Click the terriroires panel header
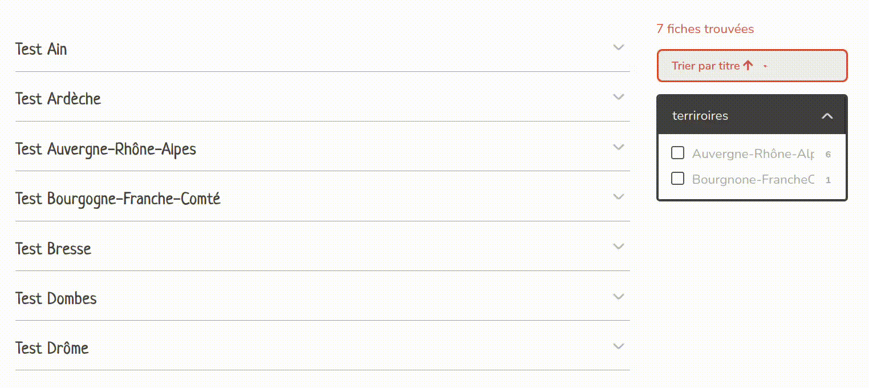The image size is (869, 388). pos(700,116)
